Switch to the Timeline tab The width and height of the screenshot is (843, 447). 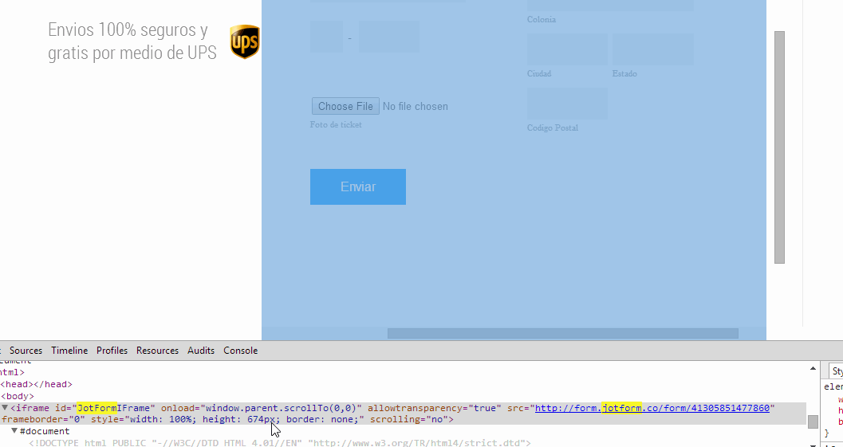69,351
